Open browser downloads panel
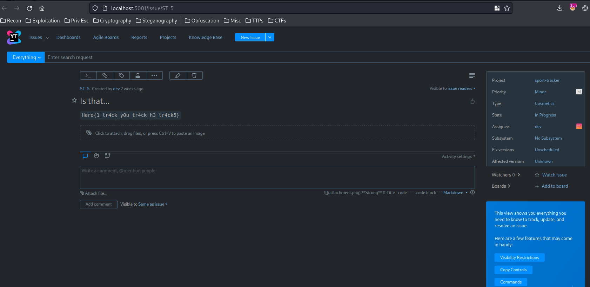Viewport: 590px width, 287px height. [x=560, y=8]
